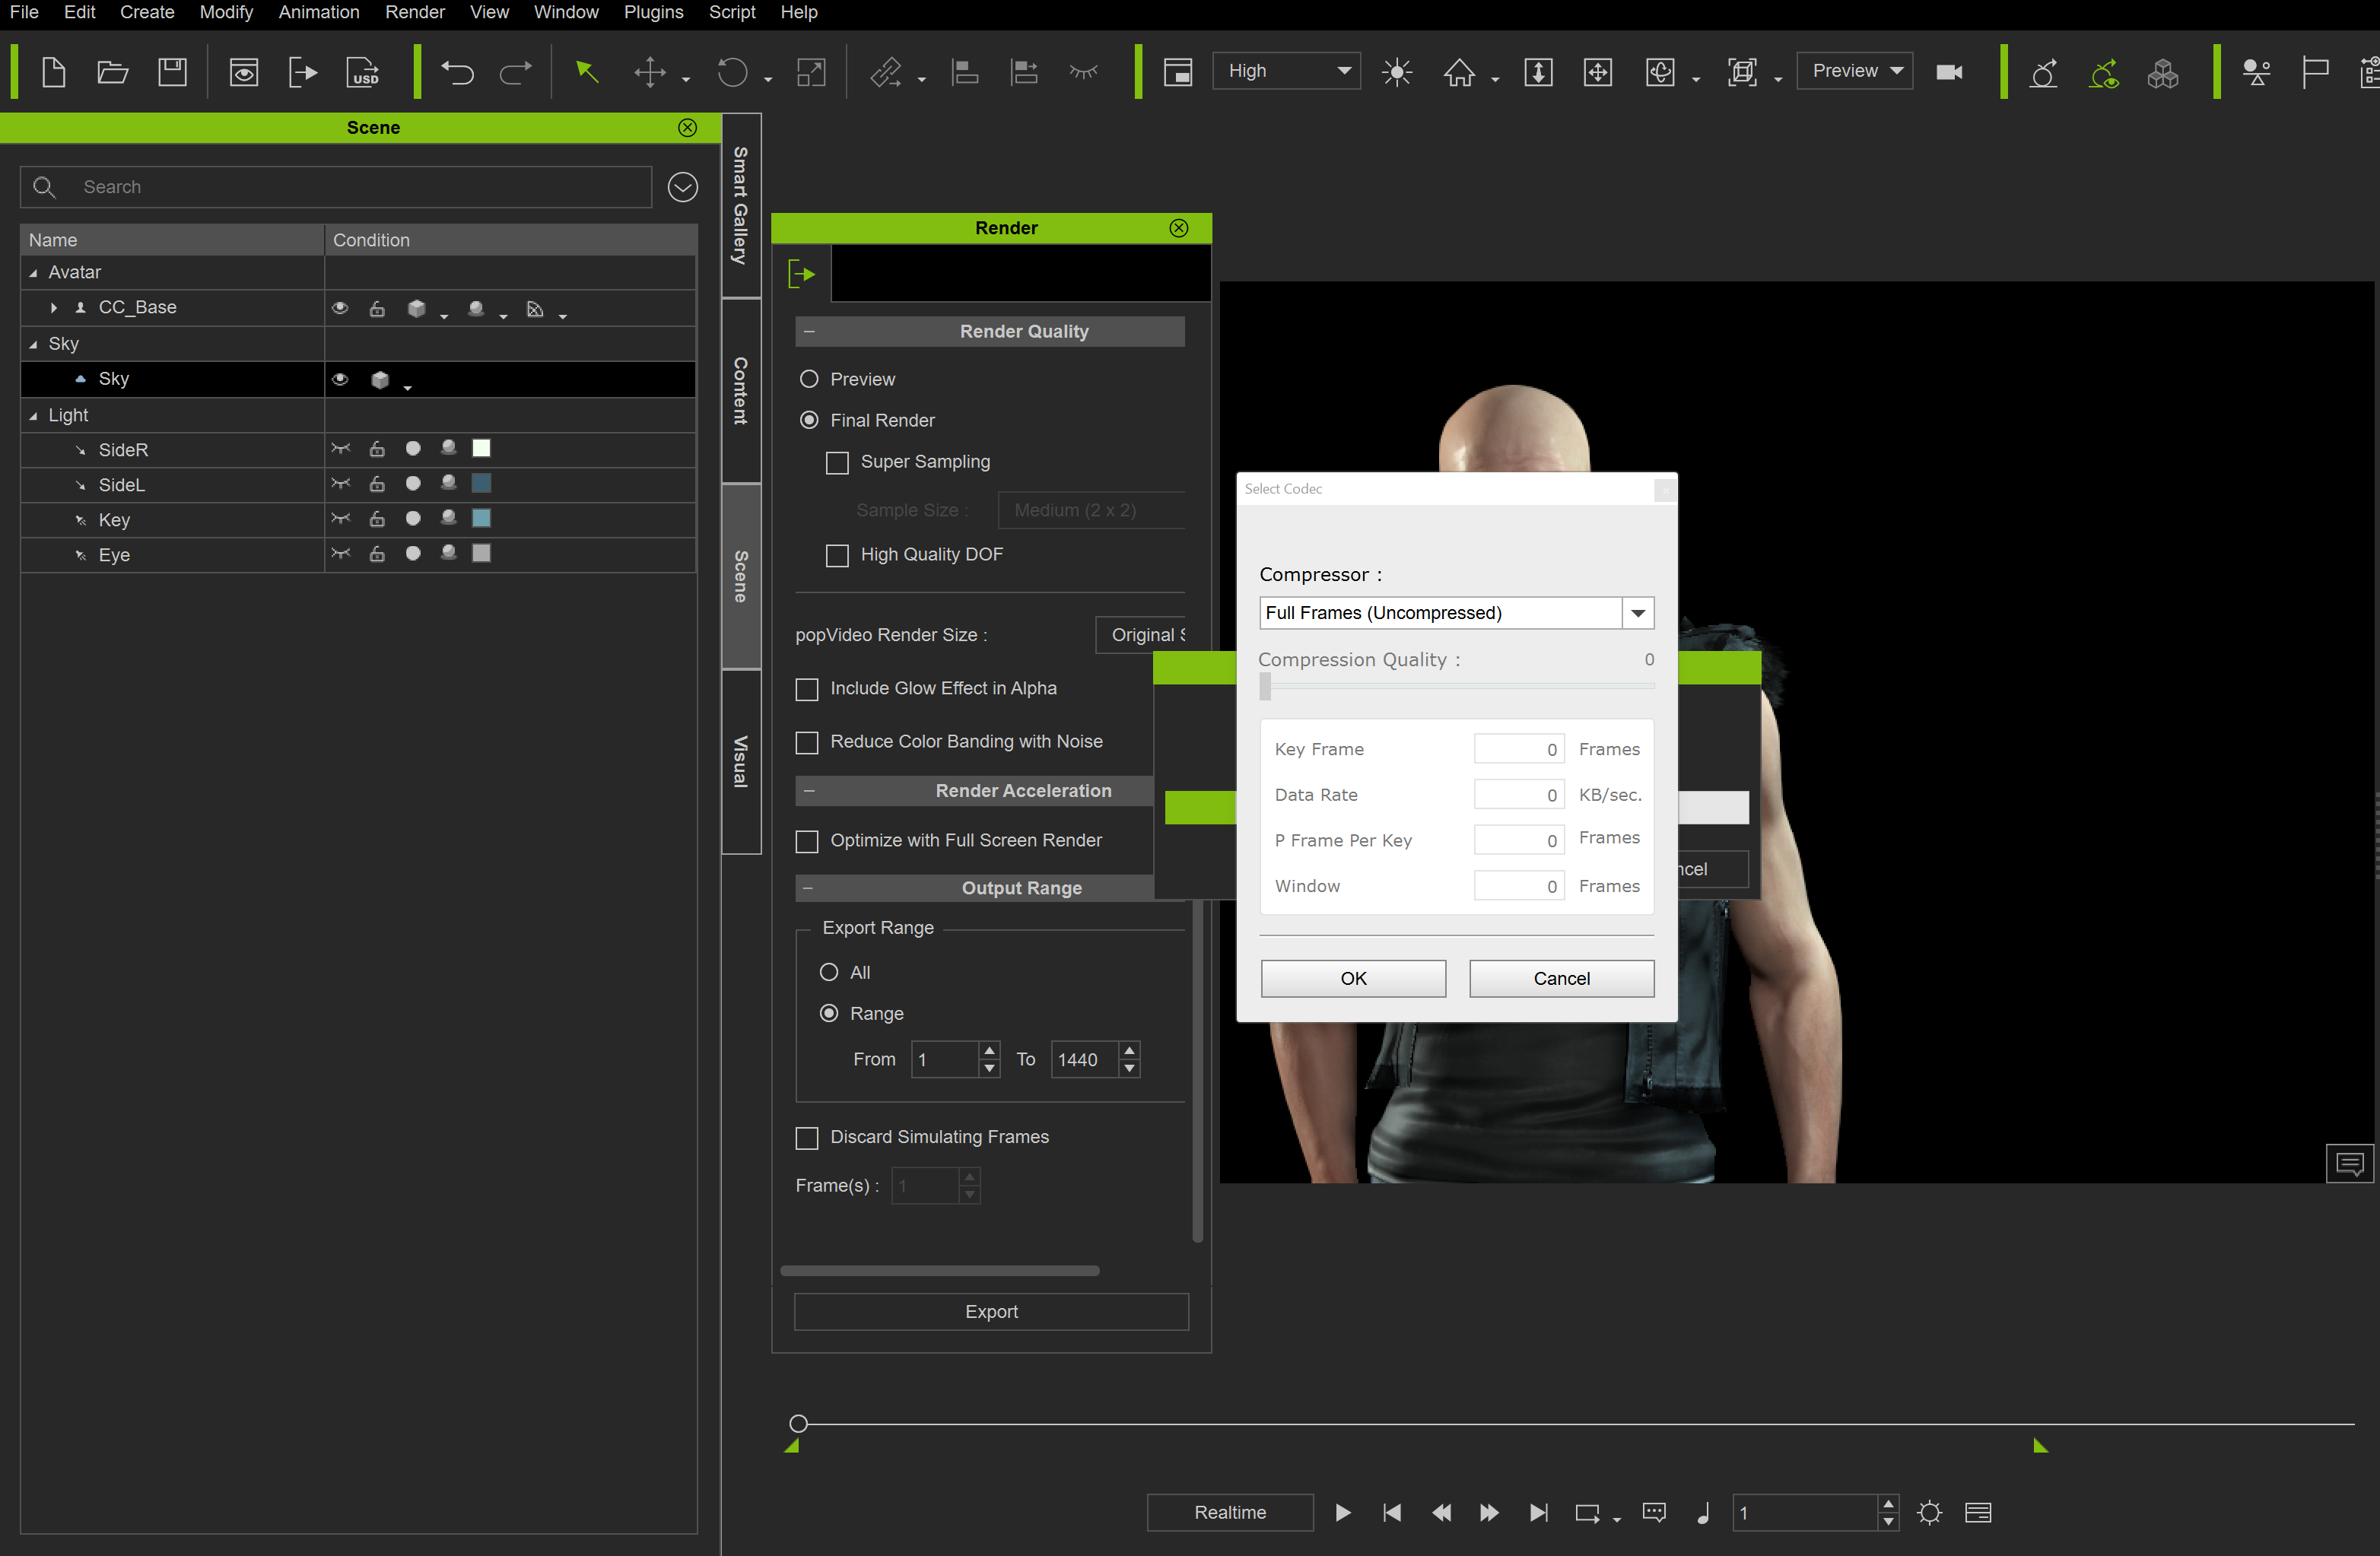Enable Super Sampling checkbox
2380x1556 pixels.
point(837,463)
